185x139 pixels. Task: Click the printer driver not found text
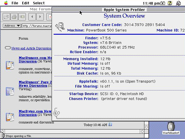pyautogui.click(x=124, y=99)
